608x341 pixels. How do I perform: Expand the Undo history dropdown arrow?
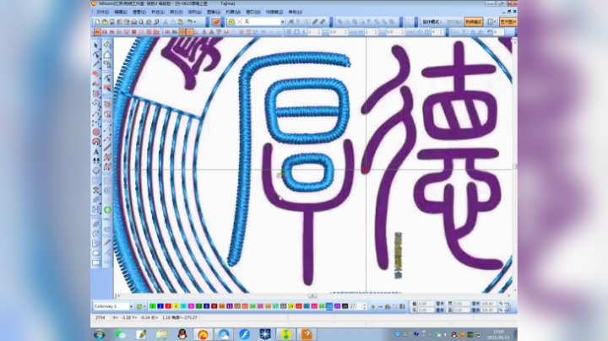[x=195, y=22]
